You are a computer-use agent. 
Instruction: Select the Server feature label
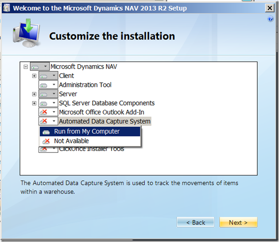point(68,94)
